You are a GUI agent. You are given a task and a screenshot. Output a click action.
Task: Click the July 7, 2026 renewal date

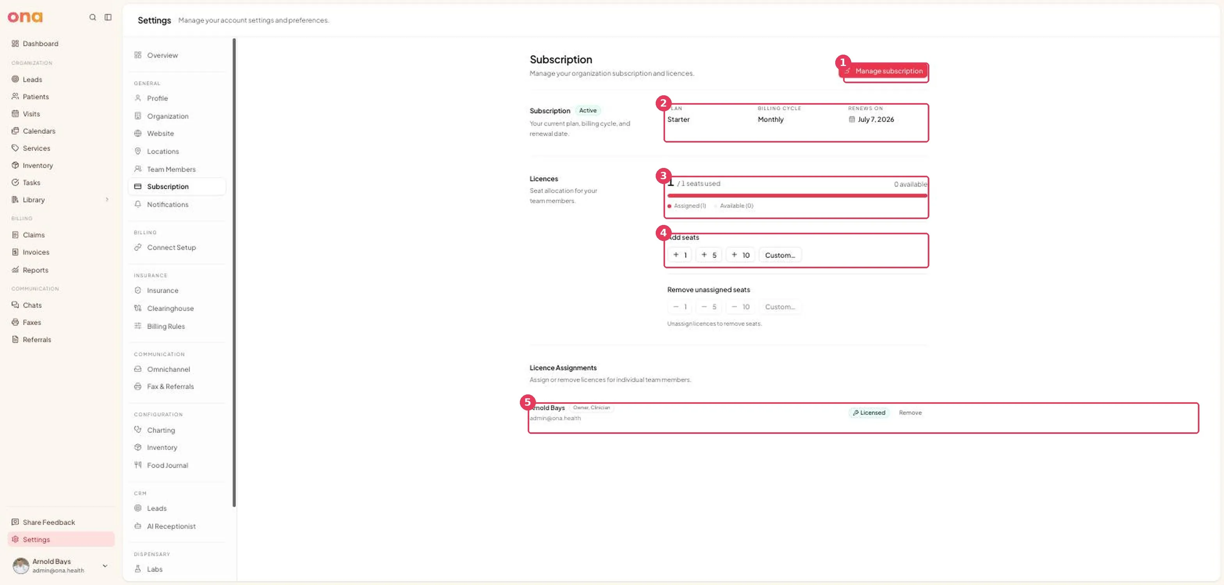(876, 119)
